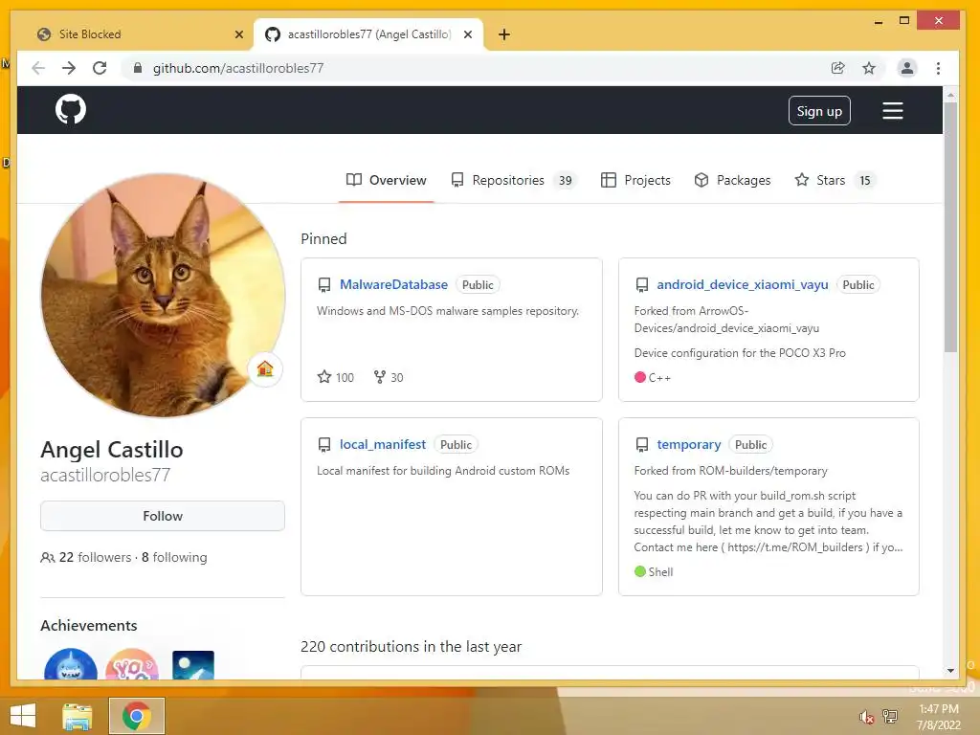Open the Chrome three-dot menu
Image resolution: width=980 pixels, height=735 pixels.
click(x=938, y=68)
